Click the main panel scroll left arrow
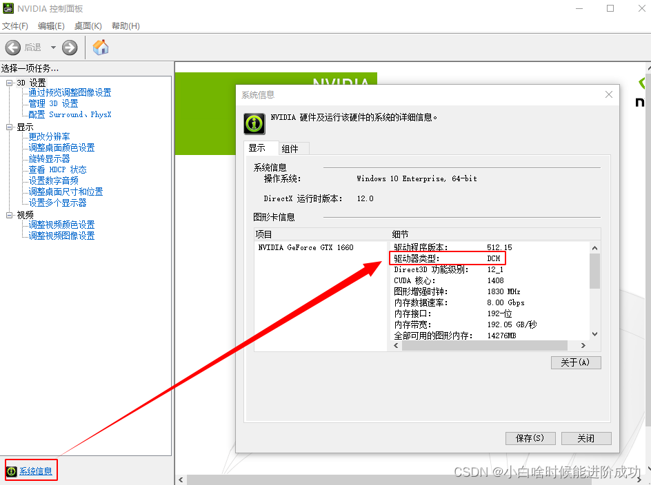651x485 pixels. (x=181, y=480)
